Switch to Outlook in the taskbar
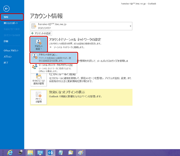The width and height of the screenshot is (180, 156). click(50, 153)
